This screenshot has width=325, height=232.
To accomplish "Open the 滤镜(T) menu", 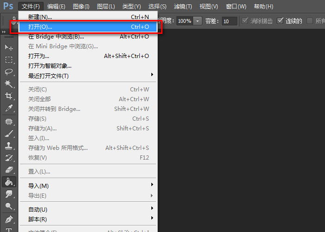I will click(x=183, y=6).
